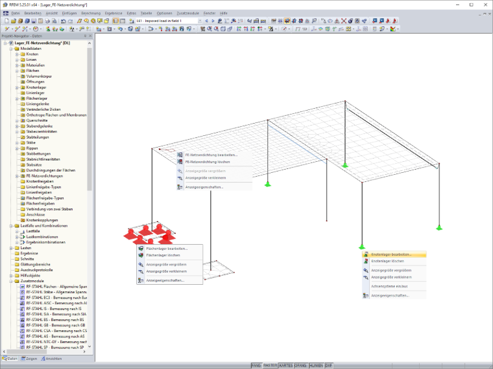This screenshot has width=493, height=369.
Task: Click the yellow grid four-window icon
Action: (348, 29)
